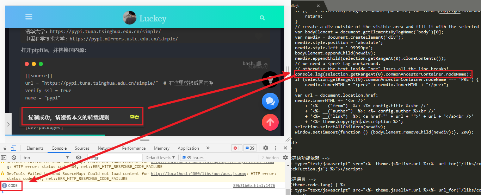Click the yellow dot on code block
This screenshot has width=481, height=195.
34,64
